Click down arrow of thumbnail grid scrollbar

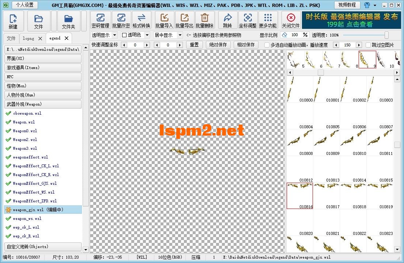click(x=397, y=249)
